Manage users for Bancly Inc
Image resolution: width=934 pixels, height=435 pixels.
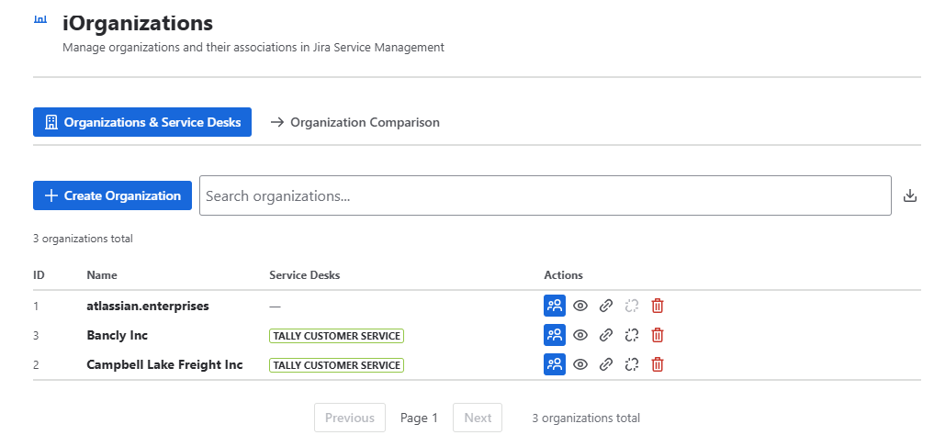[x=555, y=335]
